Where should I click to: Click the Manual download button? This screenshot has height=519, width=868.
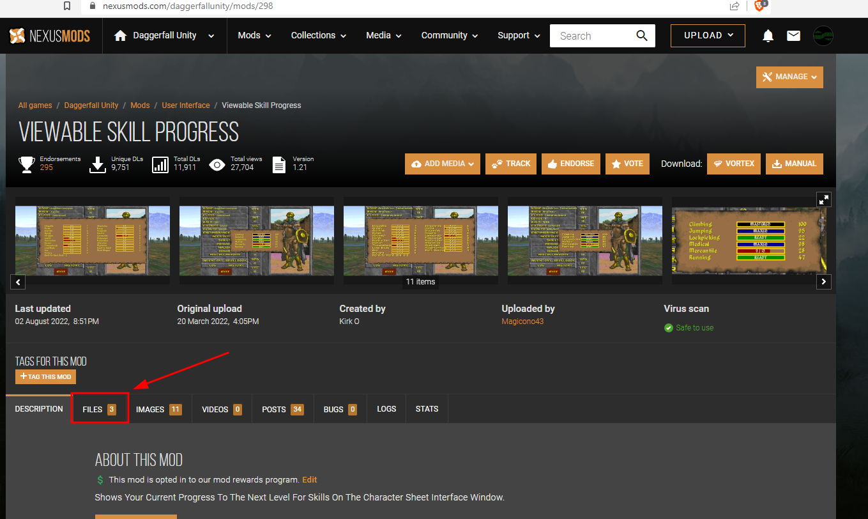(x=795, y=164)
